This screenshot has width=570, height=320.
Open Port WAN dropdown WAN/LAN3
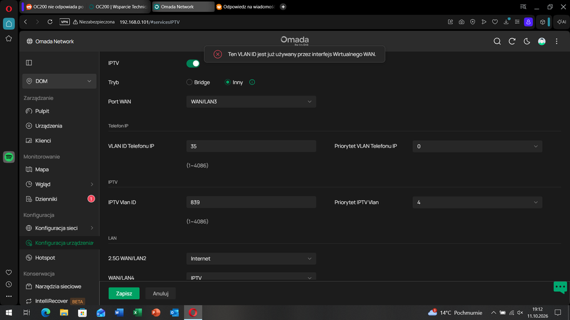(x=251, y=101)
